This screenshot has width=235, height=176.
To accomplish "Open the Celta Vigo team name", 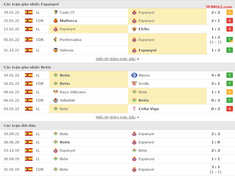I will pos(149,109).
